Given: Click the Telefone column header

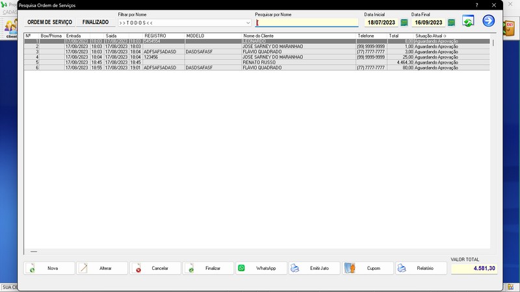Looking at the screenshot, I should point(372,36).
